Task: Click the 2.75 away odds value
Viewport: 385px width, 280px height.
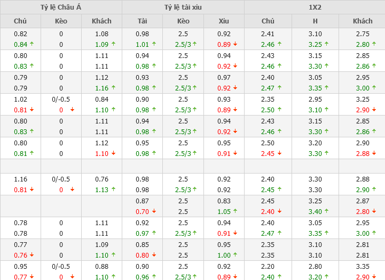Action: [x=363, y=34]
